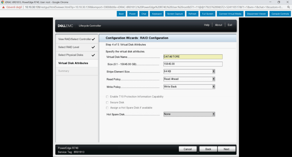The width and height of the screenshot is (292, 157).
Task: Click Screen Capture in the viewer toolbar
Action: 175,14
